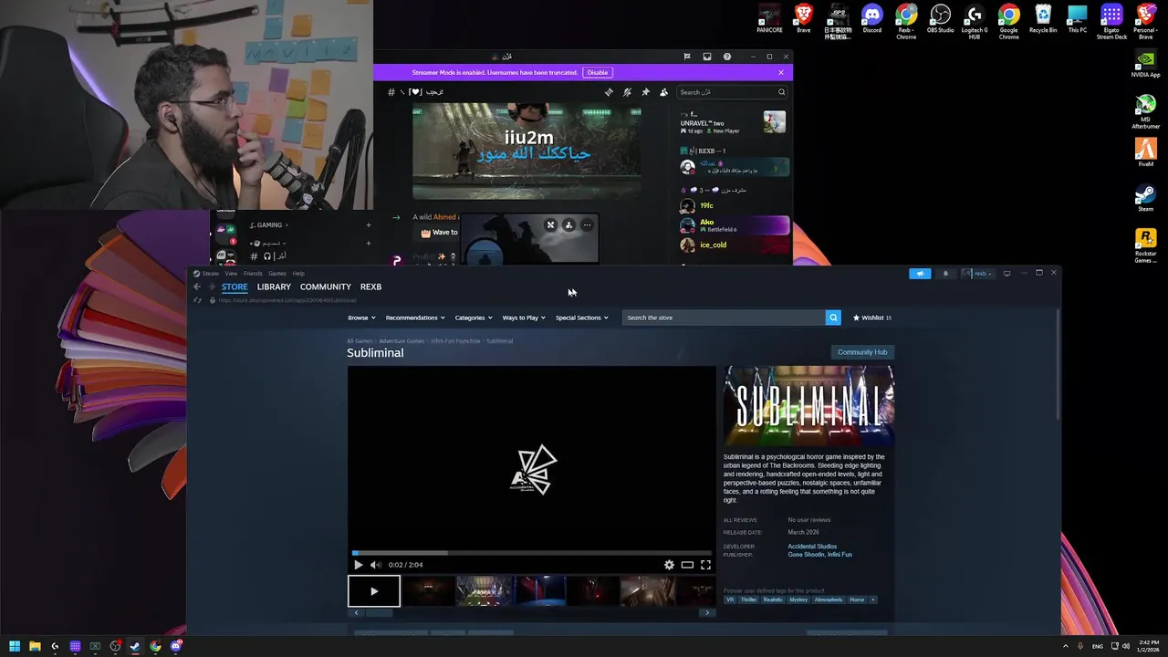Click the Atmospheric tag
The height and width of the screenshot is (657, 1168).
[829, 600]
